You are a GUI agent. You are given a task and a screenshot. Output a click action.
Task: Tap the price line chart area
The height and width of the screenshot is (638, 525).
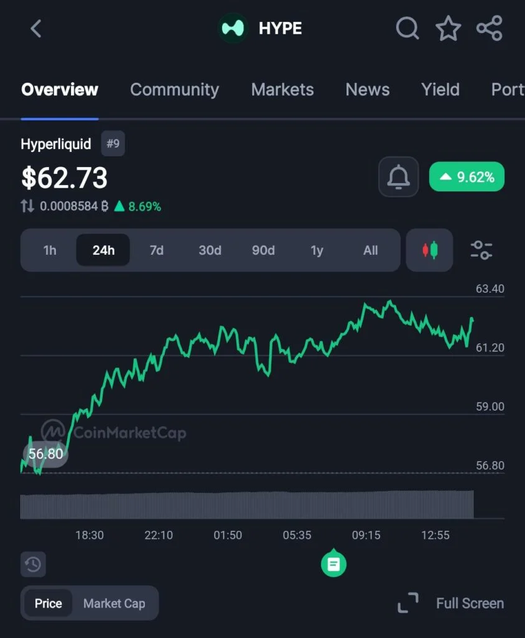tap(247, 386)
